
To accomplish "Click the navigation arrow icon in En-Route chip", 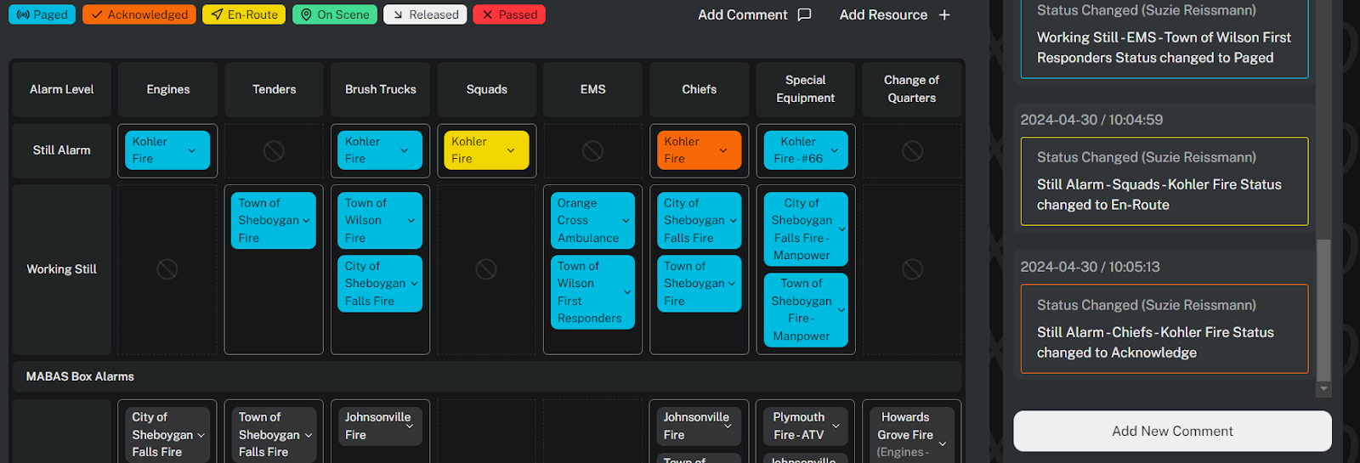I will pyautogui.click(x=218, y=14).
